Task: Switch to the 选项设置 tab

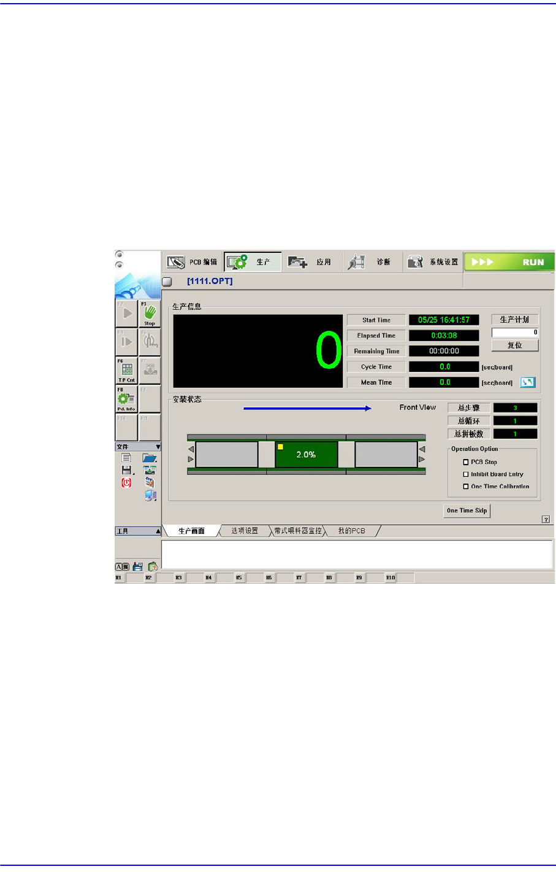Action: tap(245, 531)
